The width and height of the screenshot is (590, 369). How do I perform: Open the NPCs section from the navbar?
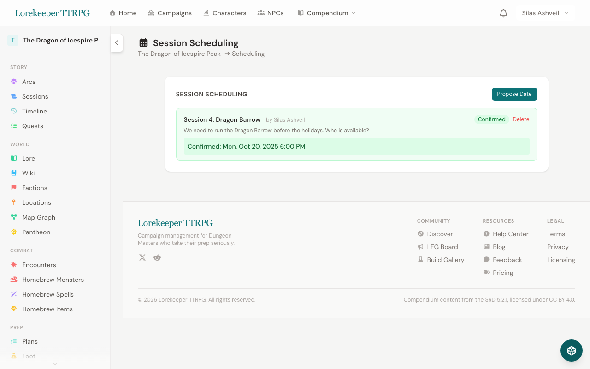coord(271,13)
